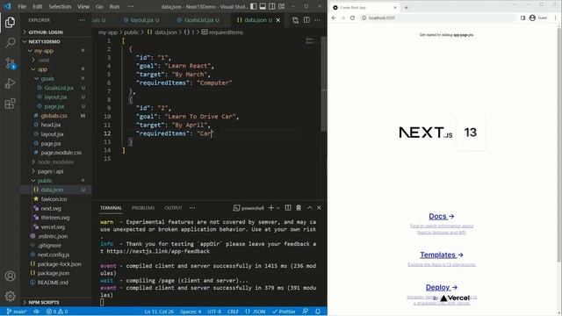
Task: Close the data.json editor tab
Action: click(x=278, y=20)
